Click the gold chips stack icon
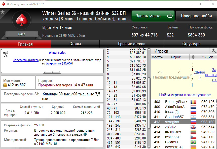 coord(5,85)
